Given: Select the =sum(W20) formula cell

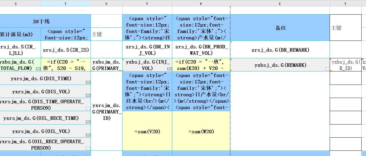Looking at the screenshot, I should (x=201, y=132).
